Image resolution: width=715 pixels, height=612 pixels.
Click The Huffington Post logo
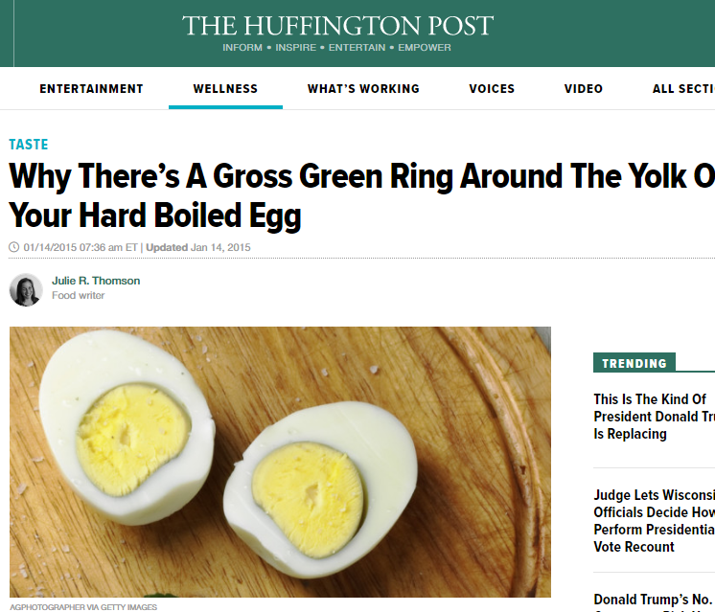337,25
